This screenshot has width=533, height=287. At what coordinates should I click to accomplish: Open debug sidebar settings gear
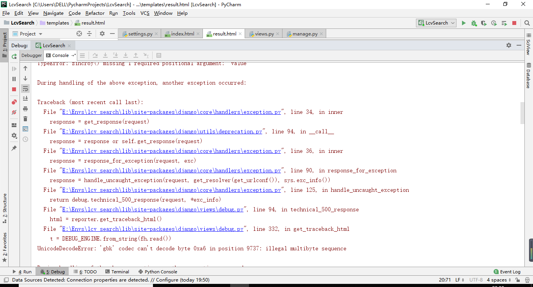(x=14, y=136)
